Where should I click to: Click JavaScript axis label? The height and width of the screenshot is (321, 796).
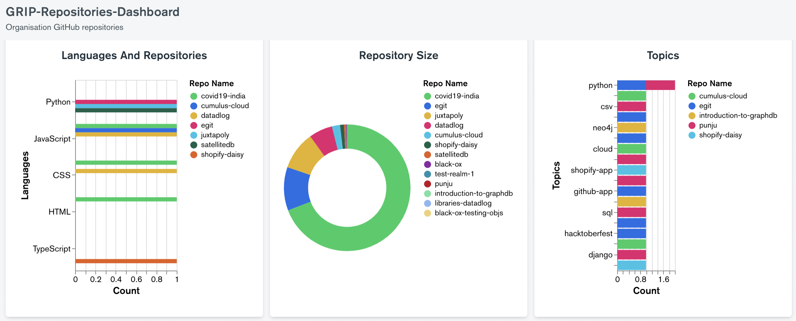(52, 139)
